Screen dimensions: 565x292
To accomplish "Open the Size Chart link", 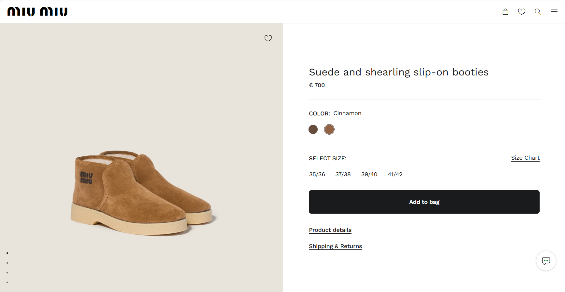I will [525, 158].
